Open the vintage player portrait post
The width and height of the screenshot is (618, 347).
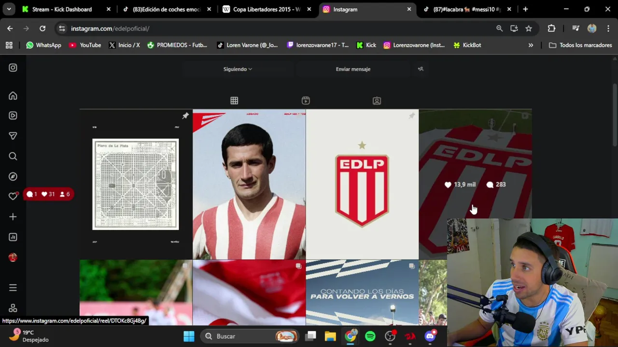coord(249,185)
